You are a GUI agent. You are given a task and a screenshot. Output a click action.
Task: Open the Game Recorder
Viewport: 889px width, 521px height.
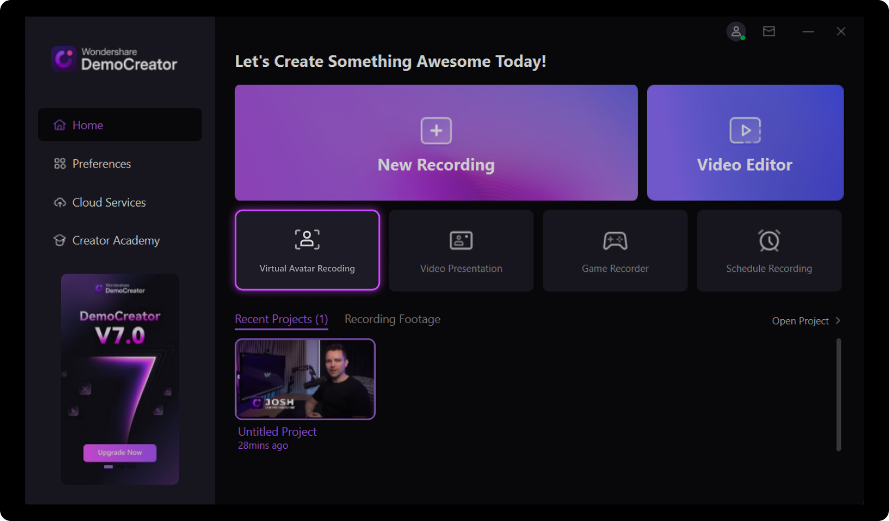click(615, 250)
